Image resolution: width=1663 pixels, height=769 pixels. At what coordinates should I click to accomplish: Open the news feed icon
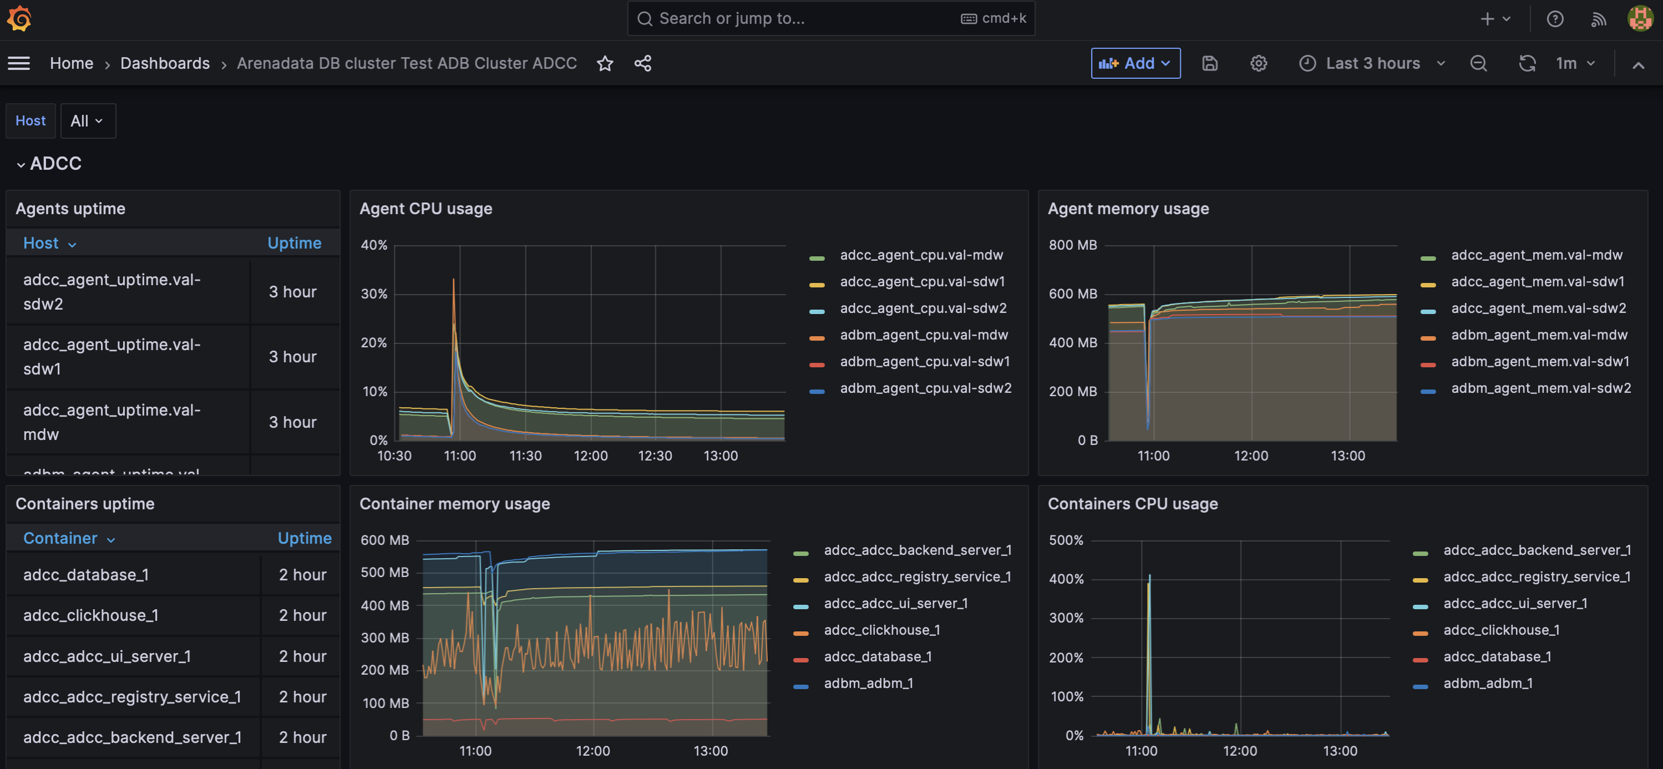[1598, 19]
